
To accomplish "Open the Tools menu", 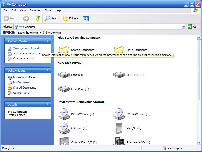I will (48, 10).
